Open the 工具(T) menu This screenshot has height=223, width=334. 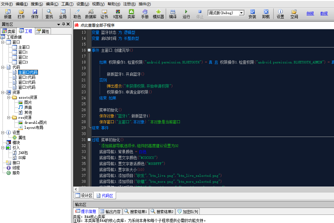[x=67, y=4]
